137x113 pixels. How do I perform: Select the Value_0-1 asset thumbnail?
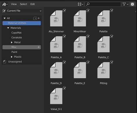(56, 96)
